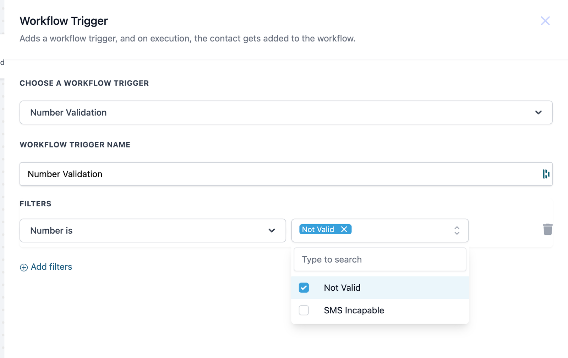Click the Add filters link

[51, 267]
